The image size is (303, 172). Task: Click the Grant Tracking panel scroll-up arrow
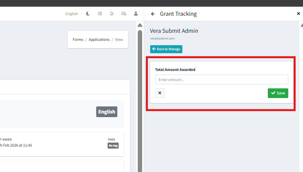[x=301, y=24]
